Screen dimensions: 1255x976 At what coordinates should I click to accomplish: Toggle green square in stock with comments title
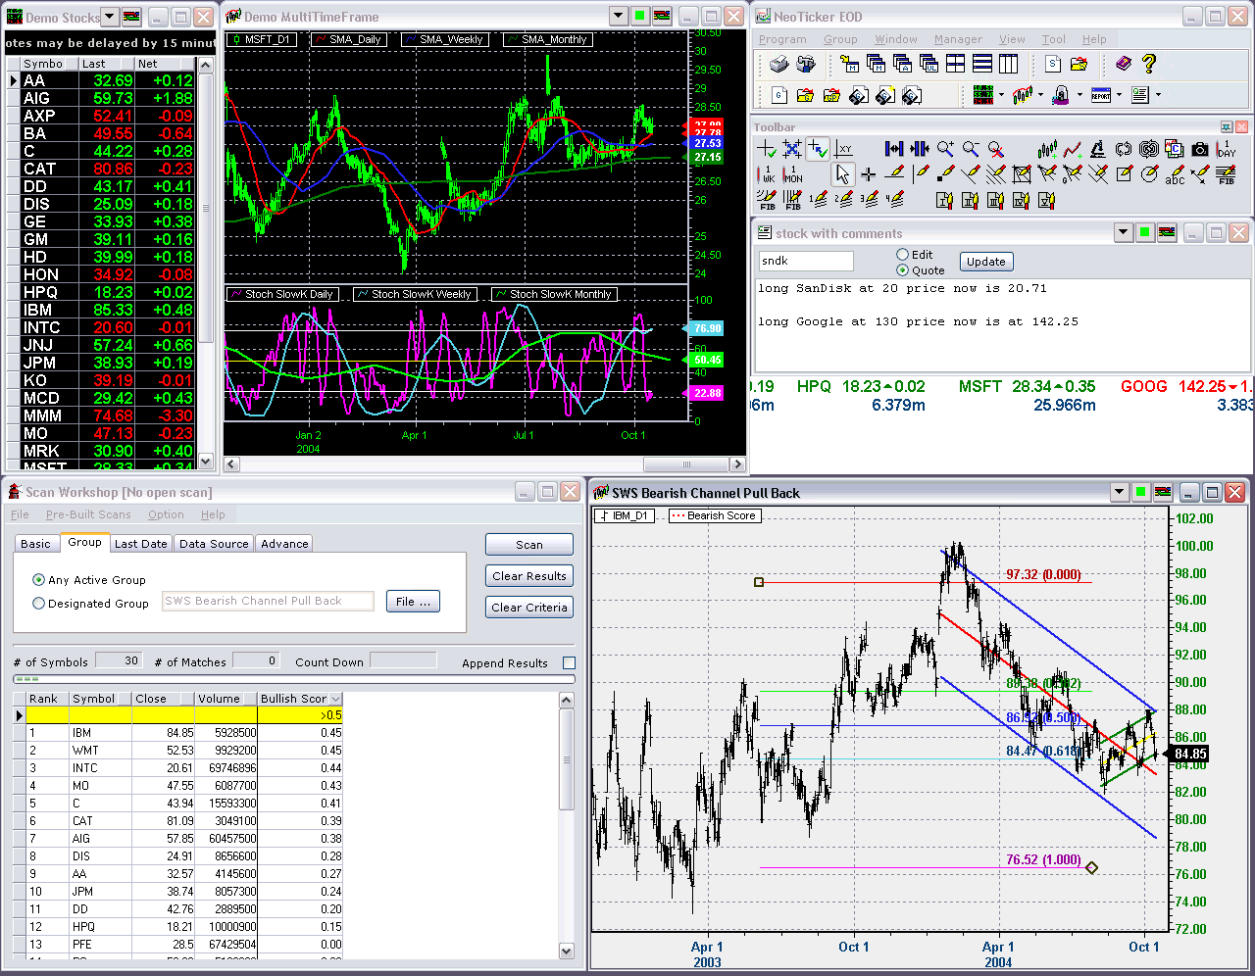click(x=1144, y=232)
